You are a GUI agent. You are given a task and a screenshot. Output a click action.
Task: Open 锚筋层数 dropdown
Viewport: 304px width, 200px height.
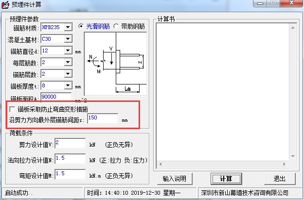point(68,74)
